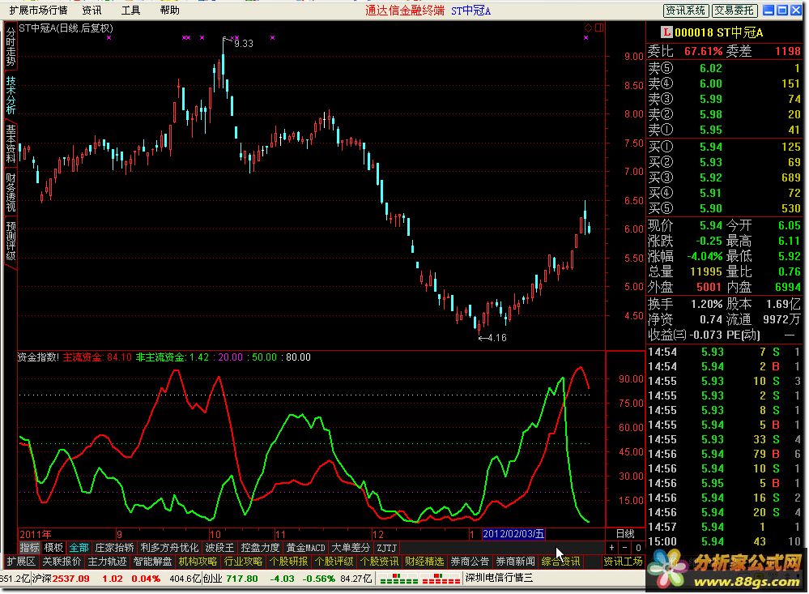Minimize the window with the blue minimize button
This screenshot has width=809, height=594.
(x=769, y=11)
